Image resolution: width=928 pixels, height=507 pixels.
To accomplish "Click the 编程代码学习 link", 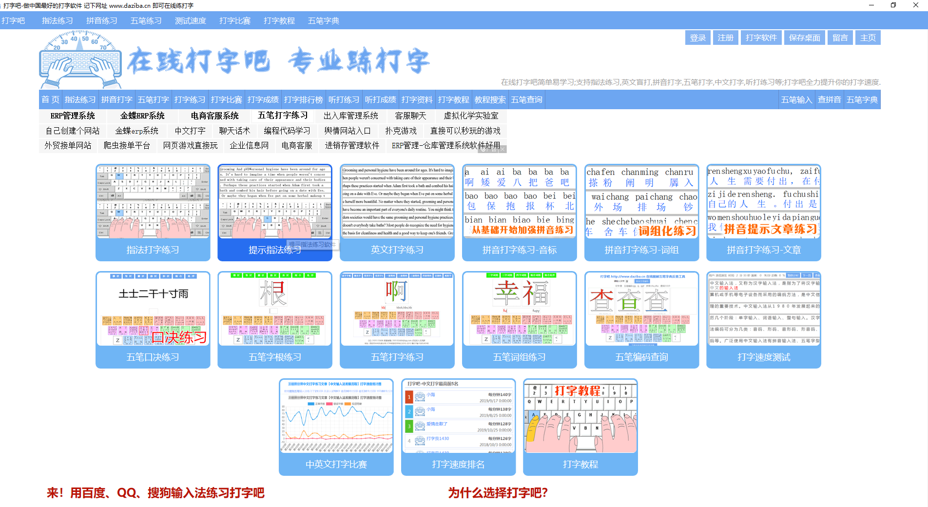I will coord(287,131).
